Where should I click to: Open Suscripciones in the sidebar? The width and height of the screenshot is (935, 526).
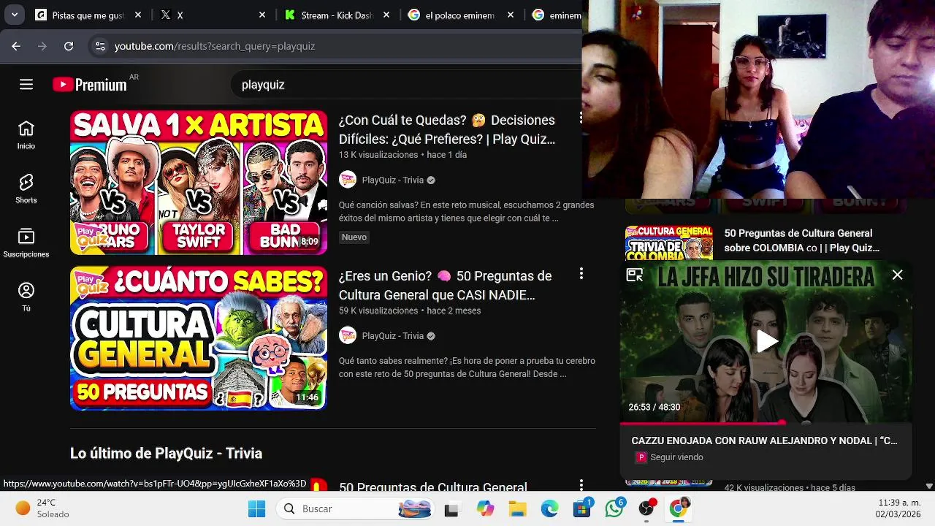click(x=26, y=243)
